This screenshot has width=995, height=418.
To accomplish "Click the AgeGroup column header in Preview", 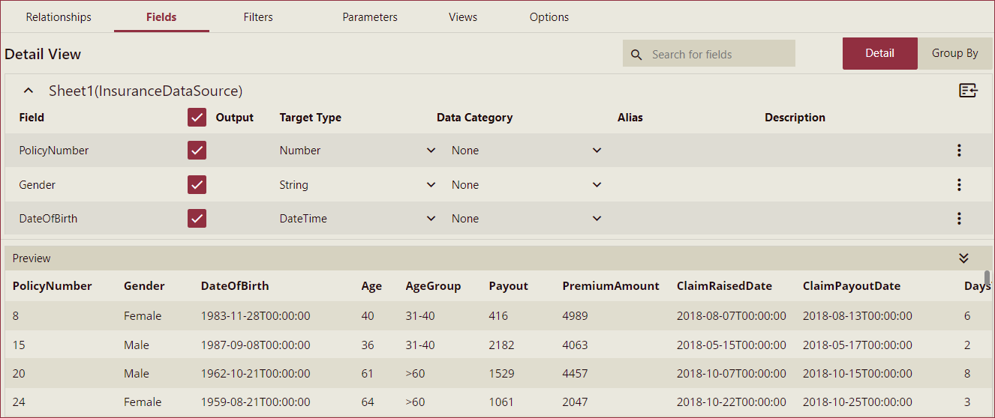I will coord(433,286).
